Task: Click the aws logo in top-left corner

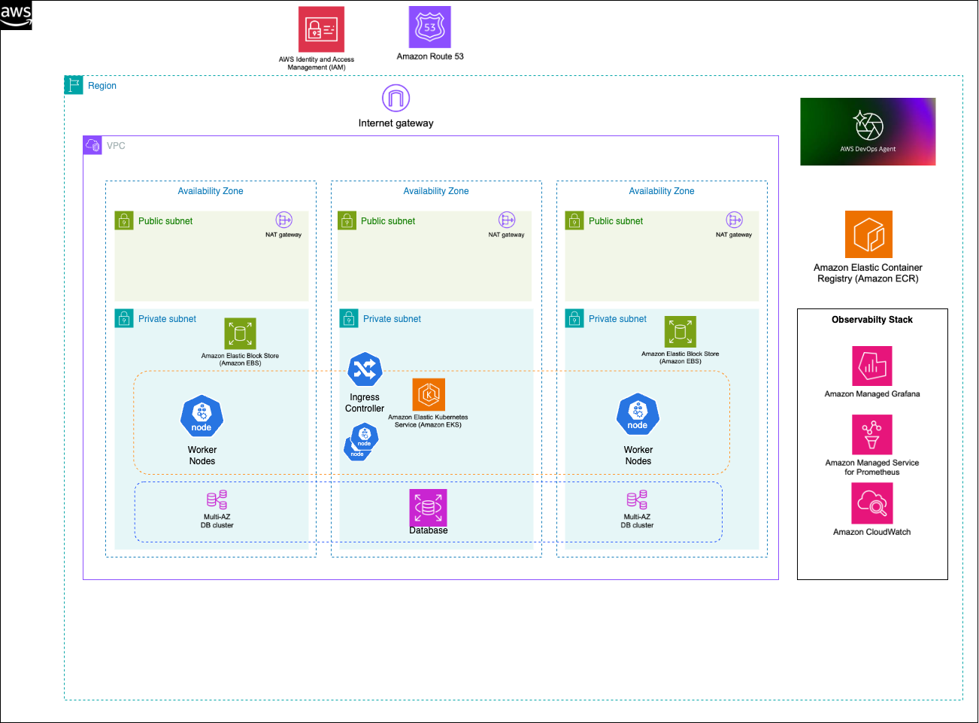Action: point(16,16)
